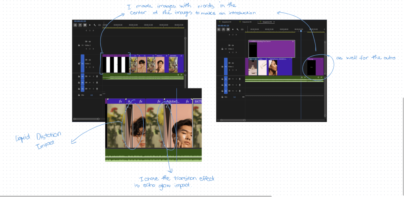Click the blue A1 track target in right timeline
Image resolution: width=404 pixels, height=197 pixels.
(x=226, y=79)
